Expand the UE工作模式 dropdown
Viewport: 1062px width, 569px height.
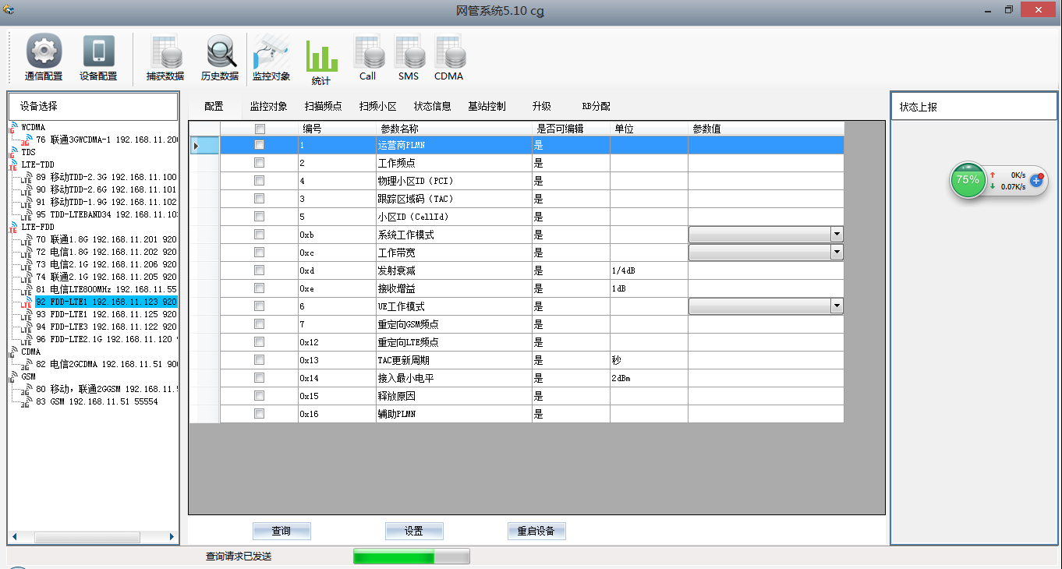(835, 306)
